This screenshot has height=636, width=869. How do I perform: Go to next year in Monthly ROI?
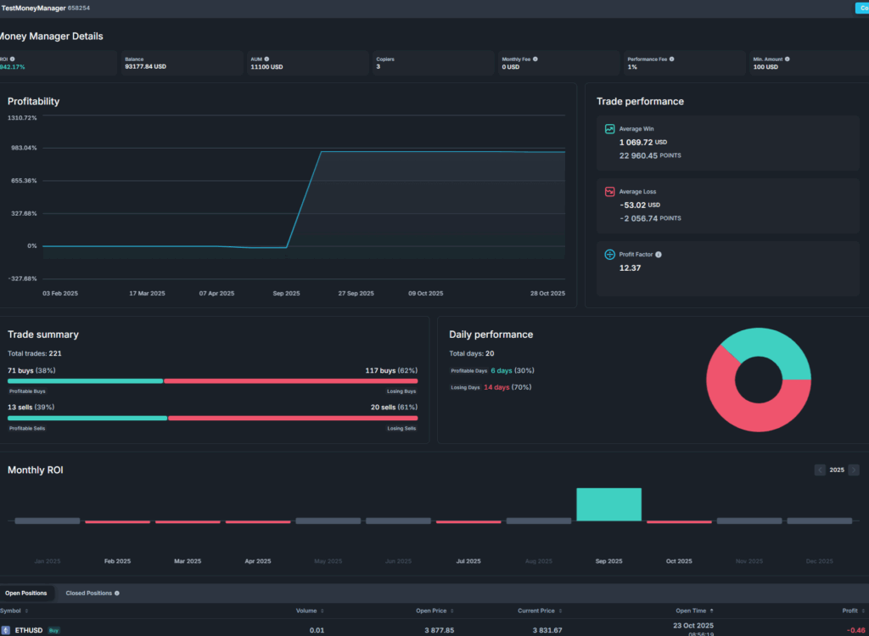[854, 470]
